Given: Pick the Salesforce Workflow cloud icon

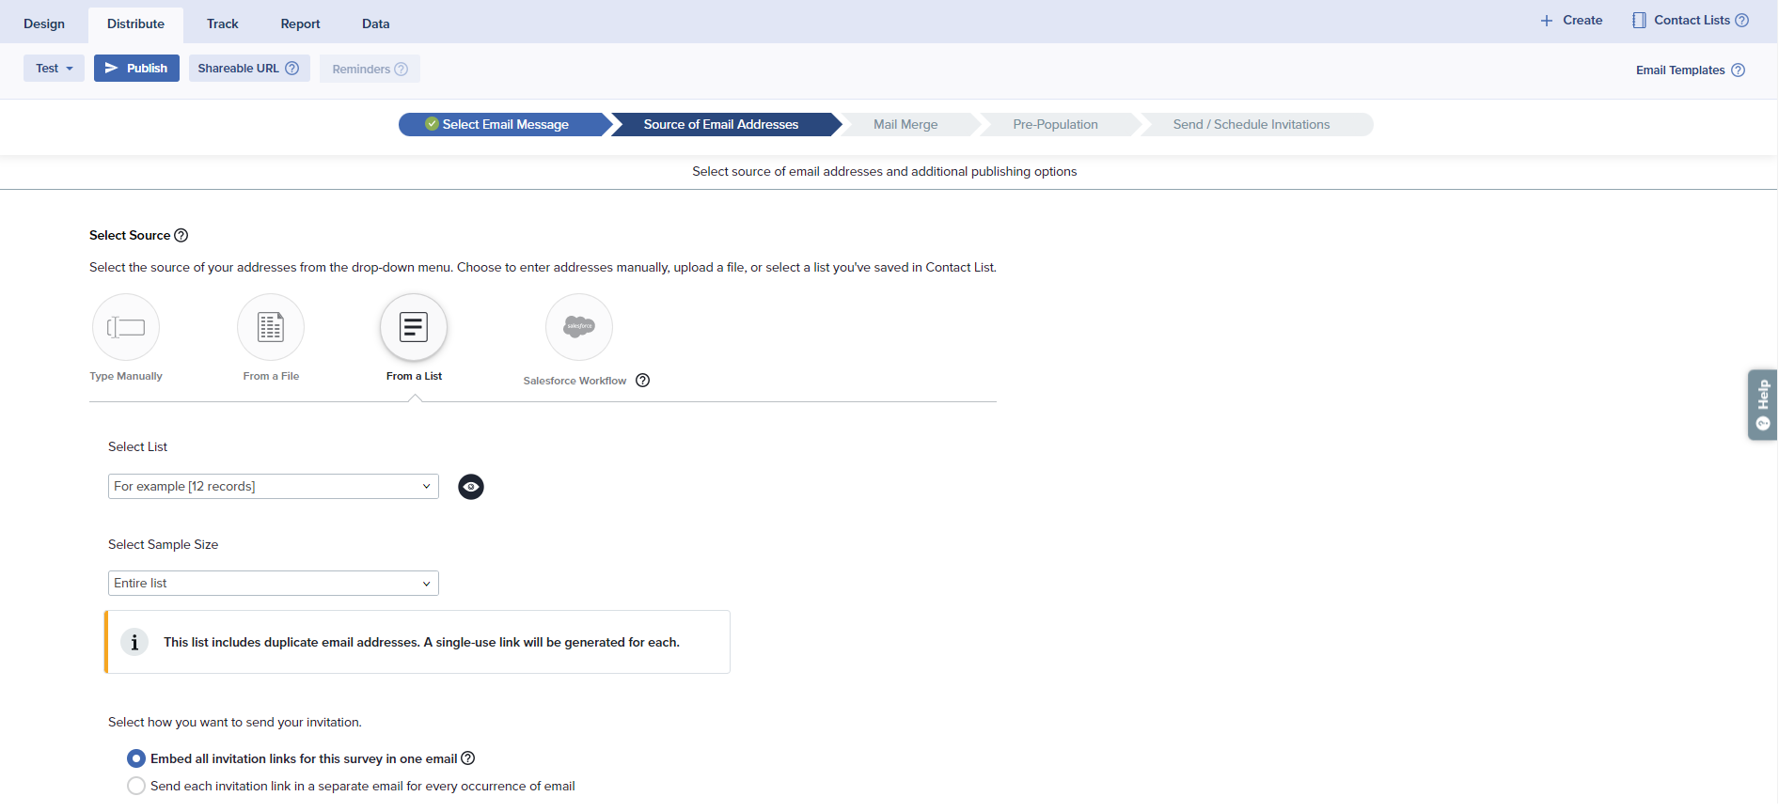Looking at the screenshot, I should (579, 327).
